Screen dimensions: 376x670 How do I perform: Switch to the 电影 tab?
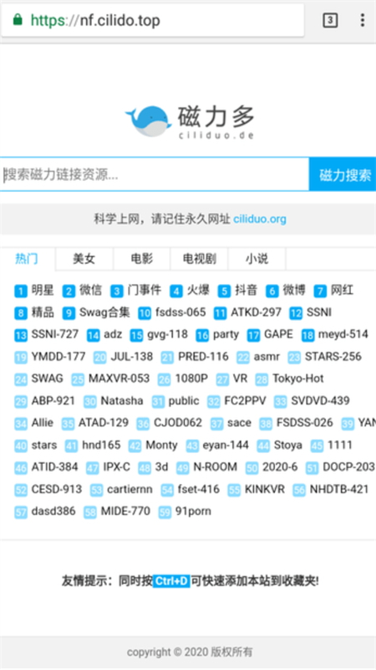click(x=141, y=259)
